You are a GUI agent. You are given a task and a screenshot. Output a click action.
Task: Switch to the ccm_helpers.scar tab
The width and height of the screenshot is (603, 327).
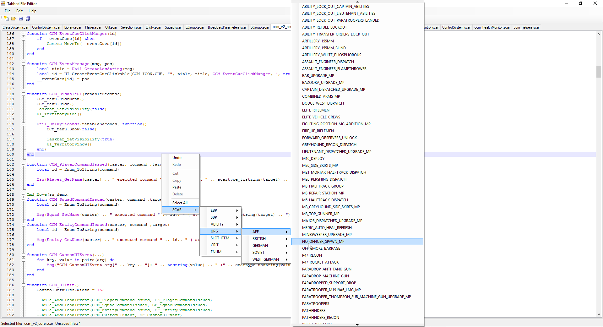tap(527, 27)
